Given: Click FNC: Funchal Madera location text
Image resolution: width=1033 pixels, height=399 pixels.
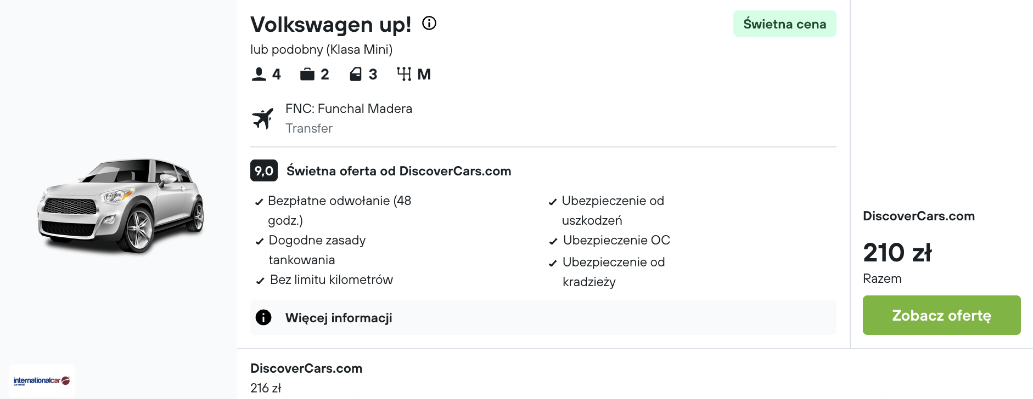Looking at the screenshot, I should click(x=349, y=109).
